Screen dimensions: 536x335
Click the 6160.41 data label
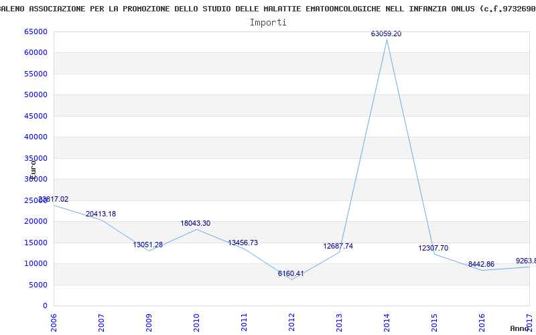pyautogui.click(x=291, y=273)
